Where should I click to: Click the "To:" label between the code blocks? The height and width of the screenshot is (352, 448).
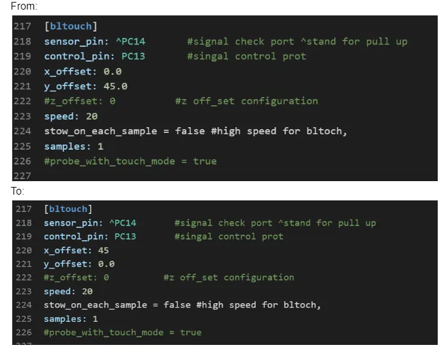[17, 191]
